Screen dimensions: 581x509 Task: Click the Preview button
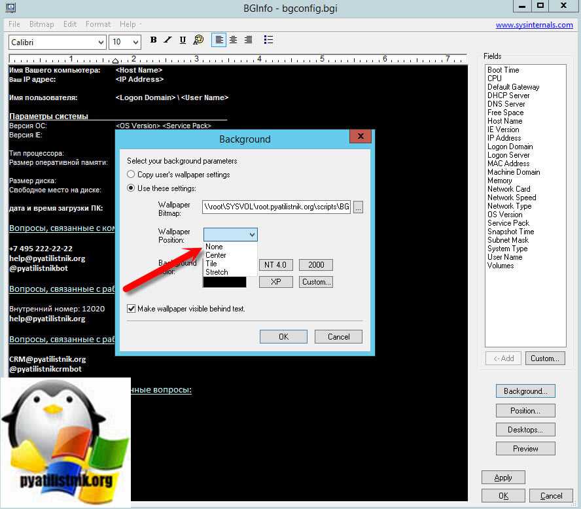point(525,449)
